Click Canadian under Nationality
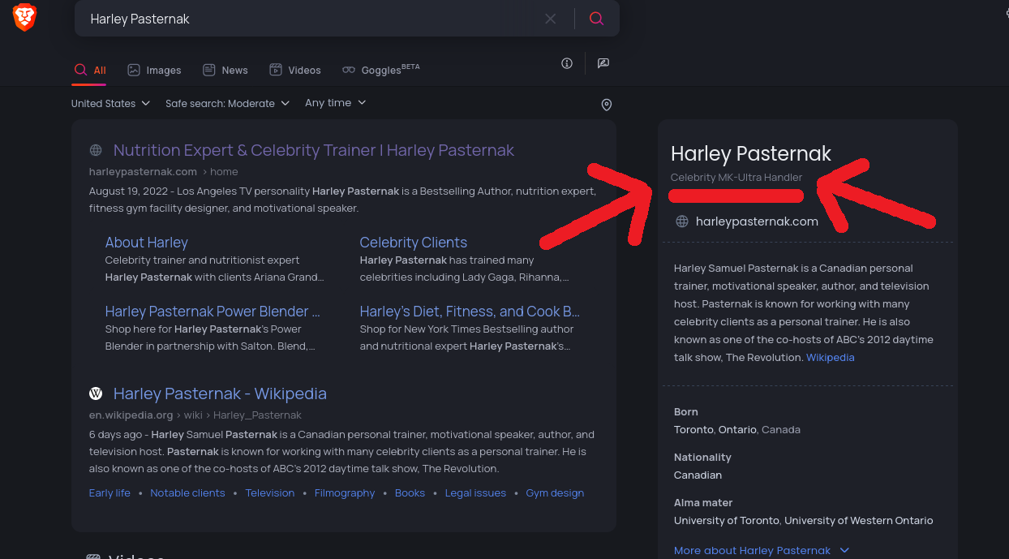The width and height of the screenshot is (1009, 559). [x=698, y=475]
